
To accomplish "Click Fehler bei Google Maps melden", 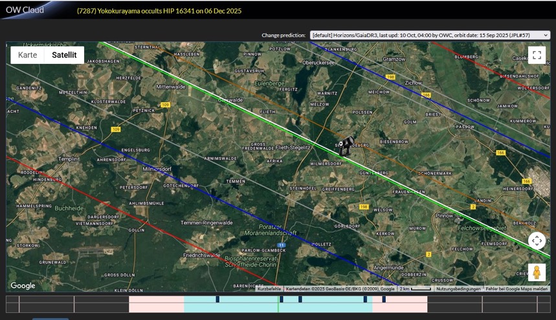I will [517, 289].
